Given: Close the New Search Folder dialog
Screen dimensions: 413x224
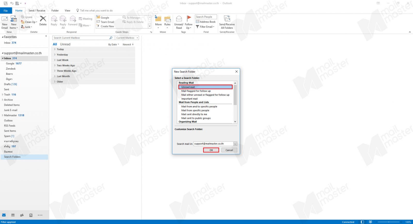Looking at the screenshot, I should (x=236, y=72).
